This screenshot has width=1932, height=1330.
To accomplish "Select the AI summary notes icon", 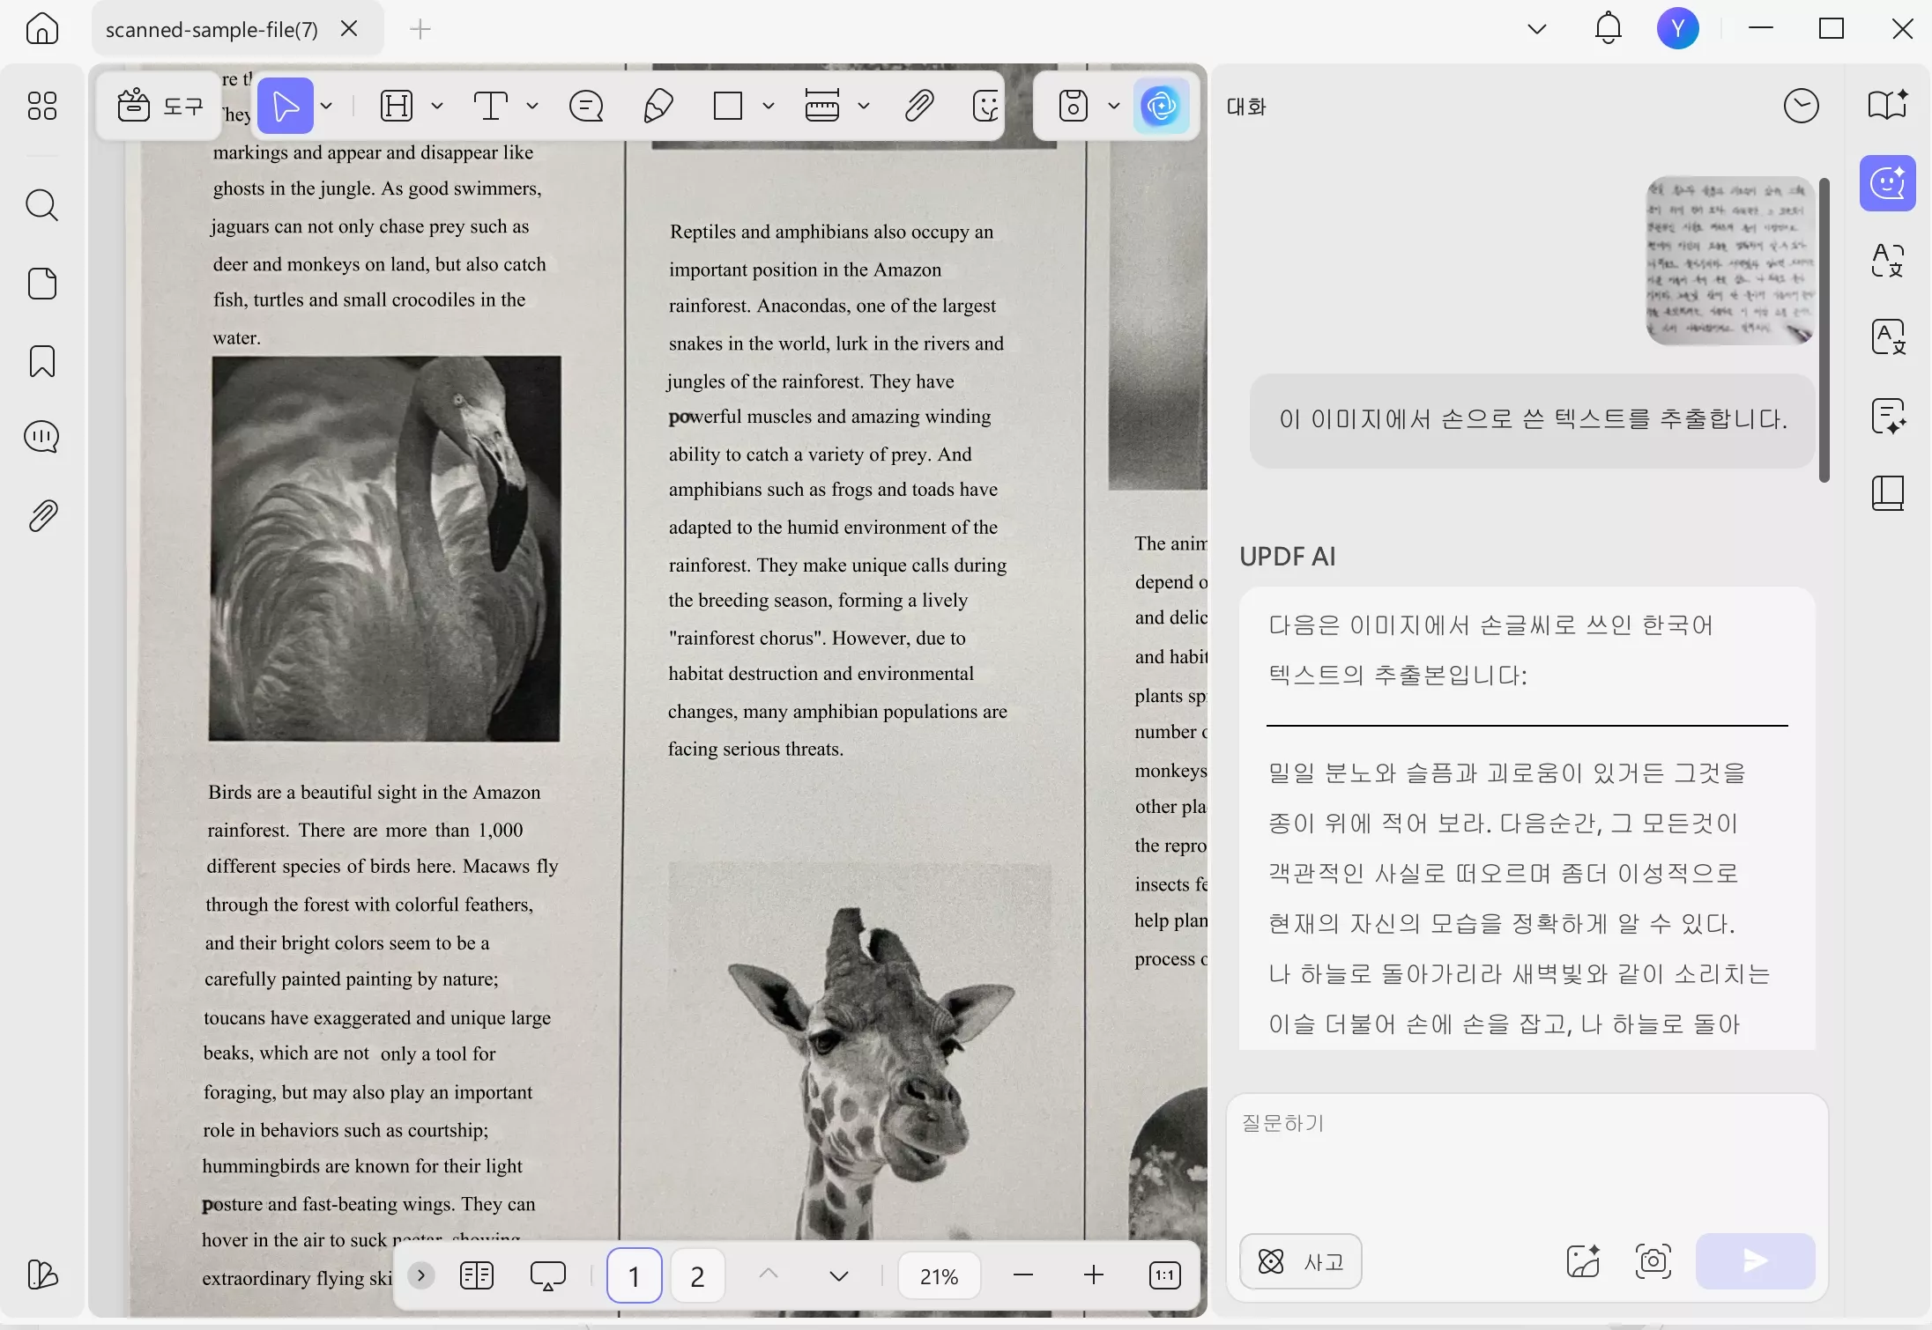I will click(x=1887, y=416).
